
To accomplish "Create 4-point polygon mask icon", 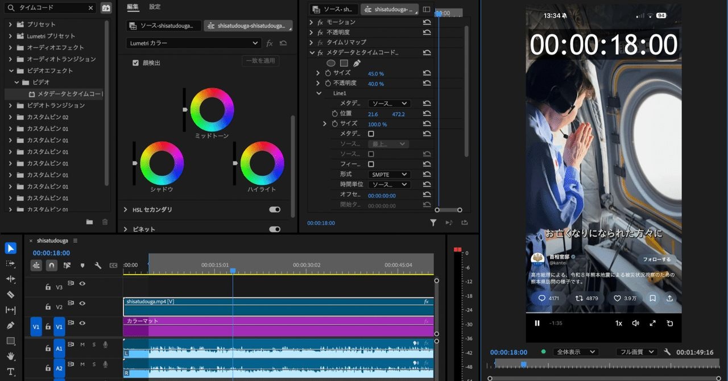I will click(x=344, y=63).
